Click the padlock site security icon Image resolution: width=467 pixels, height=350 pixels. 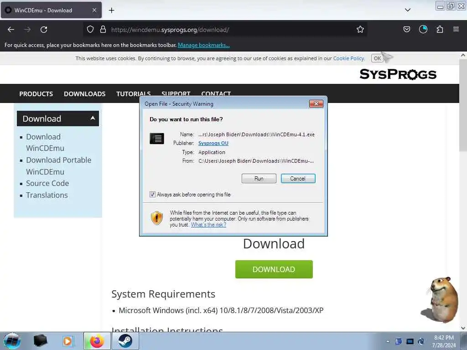pos(103,30)
